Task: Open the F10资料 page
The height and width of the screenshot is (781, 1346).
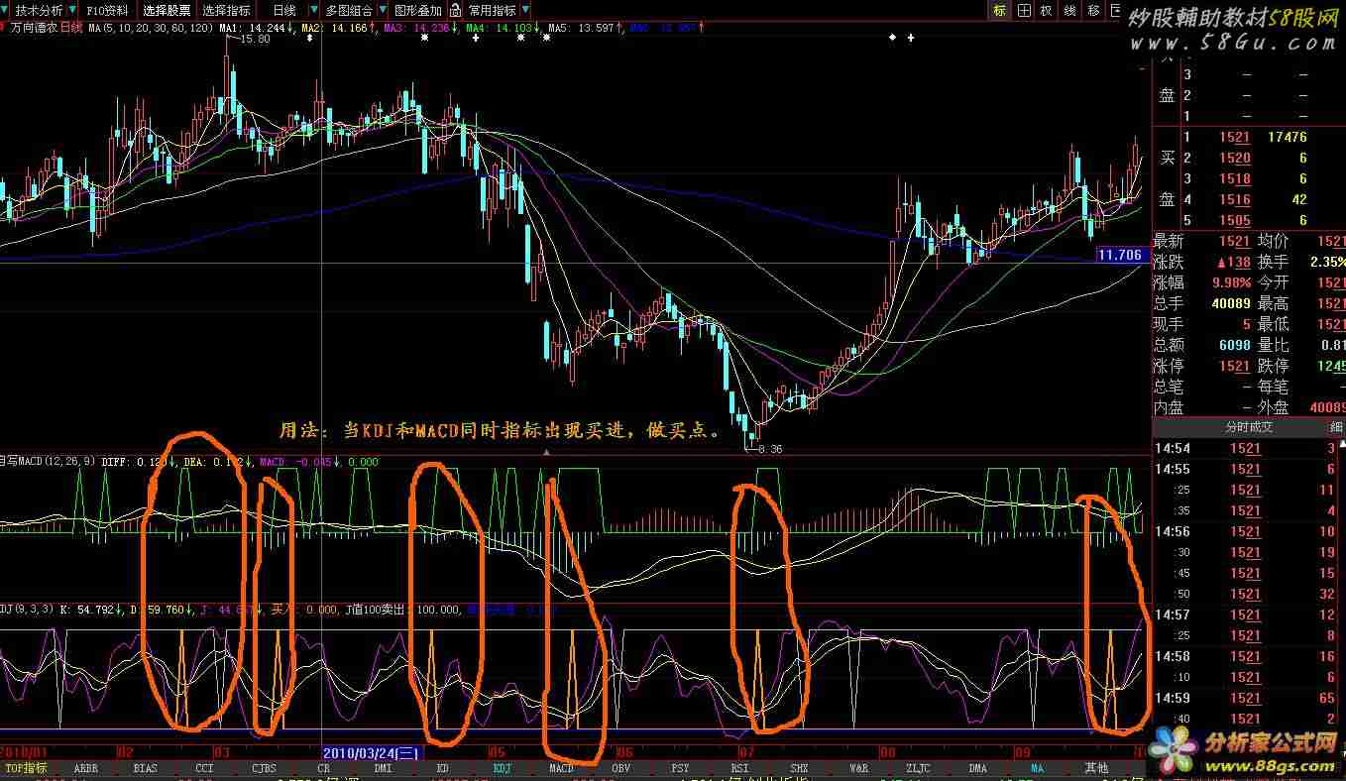Action: pyautogui.click(x=106, y=11)
